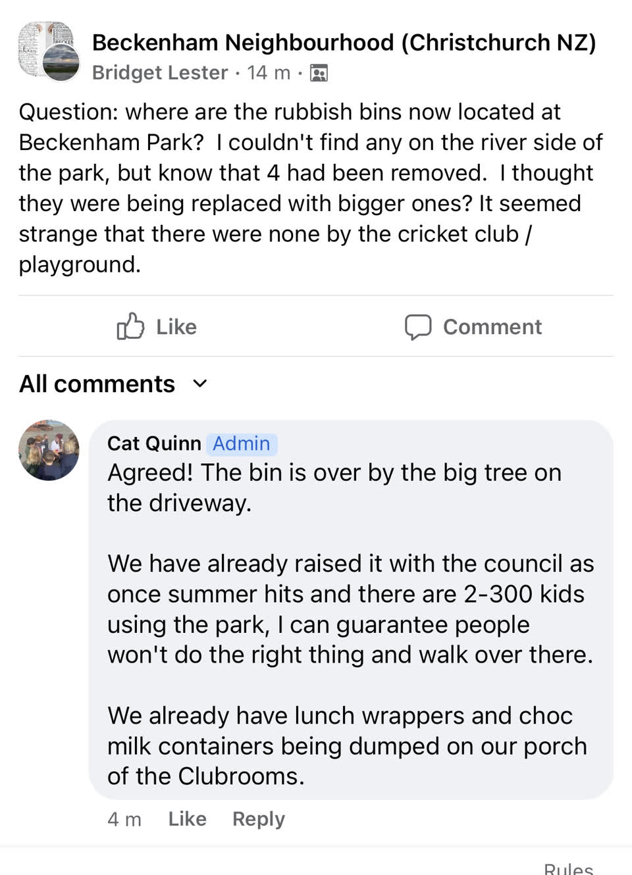Open Beckenham Neighbourhood (Christchurch NZ) group page
Image resolution: width=632 pixels, height=875 pixels.
[344, 42]
